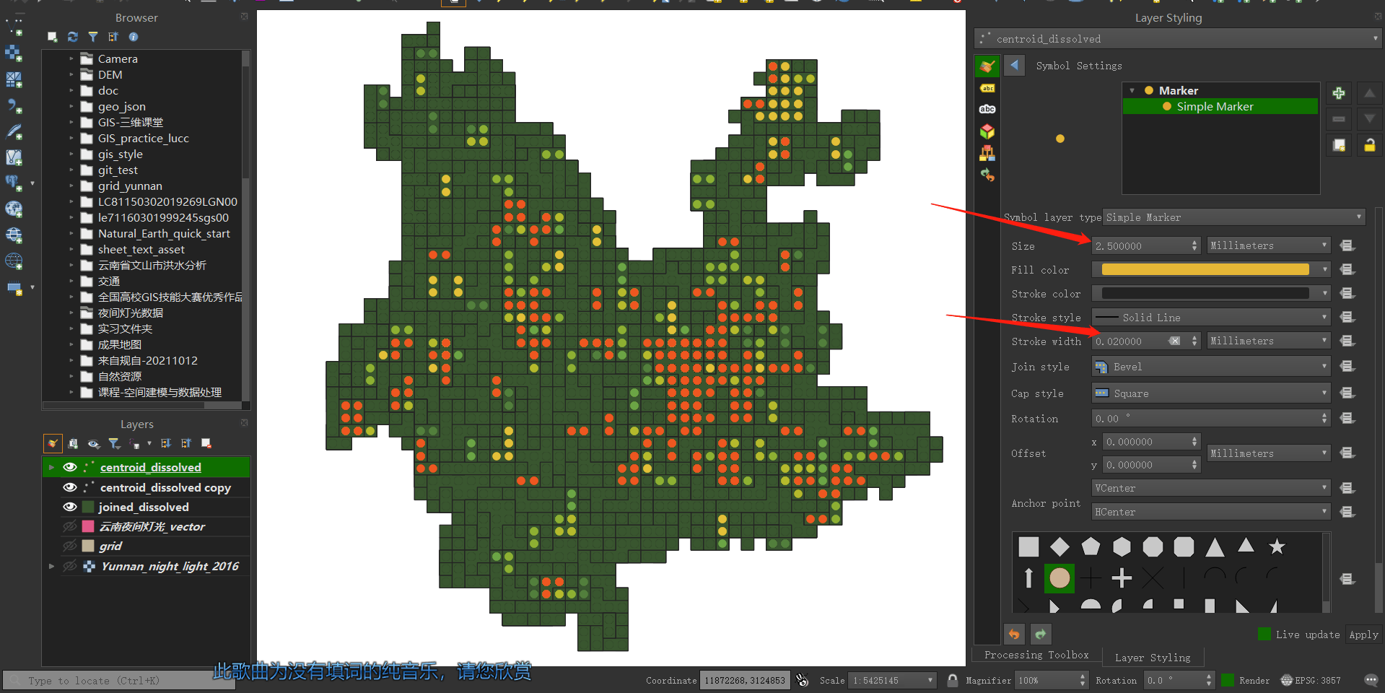Click Manage Map Themes eye icon

pyautogui.click(x=94, y=443)
